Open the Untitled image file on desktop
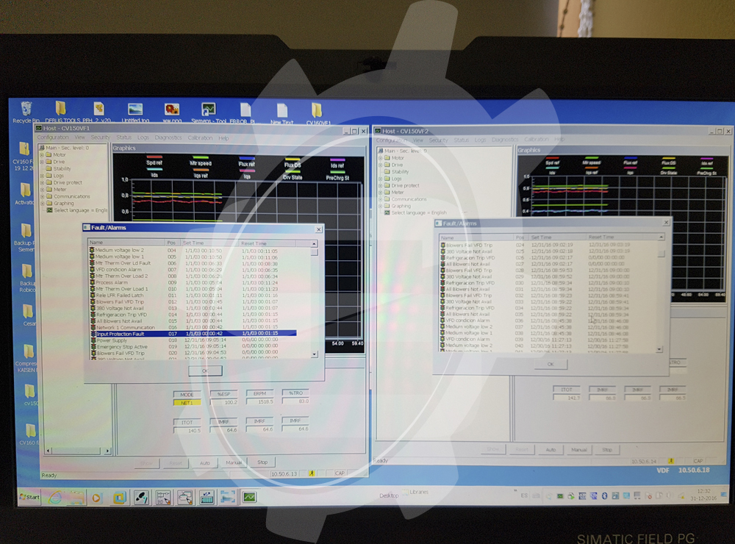The image size is (735, 544). point(135,110)
